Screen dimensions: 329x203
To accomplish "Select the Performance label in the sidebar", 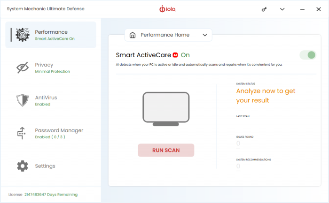I will pyautogui.click(x=51, y=32).
